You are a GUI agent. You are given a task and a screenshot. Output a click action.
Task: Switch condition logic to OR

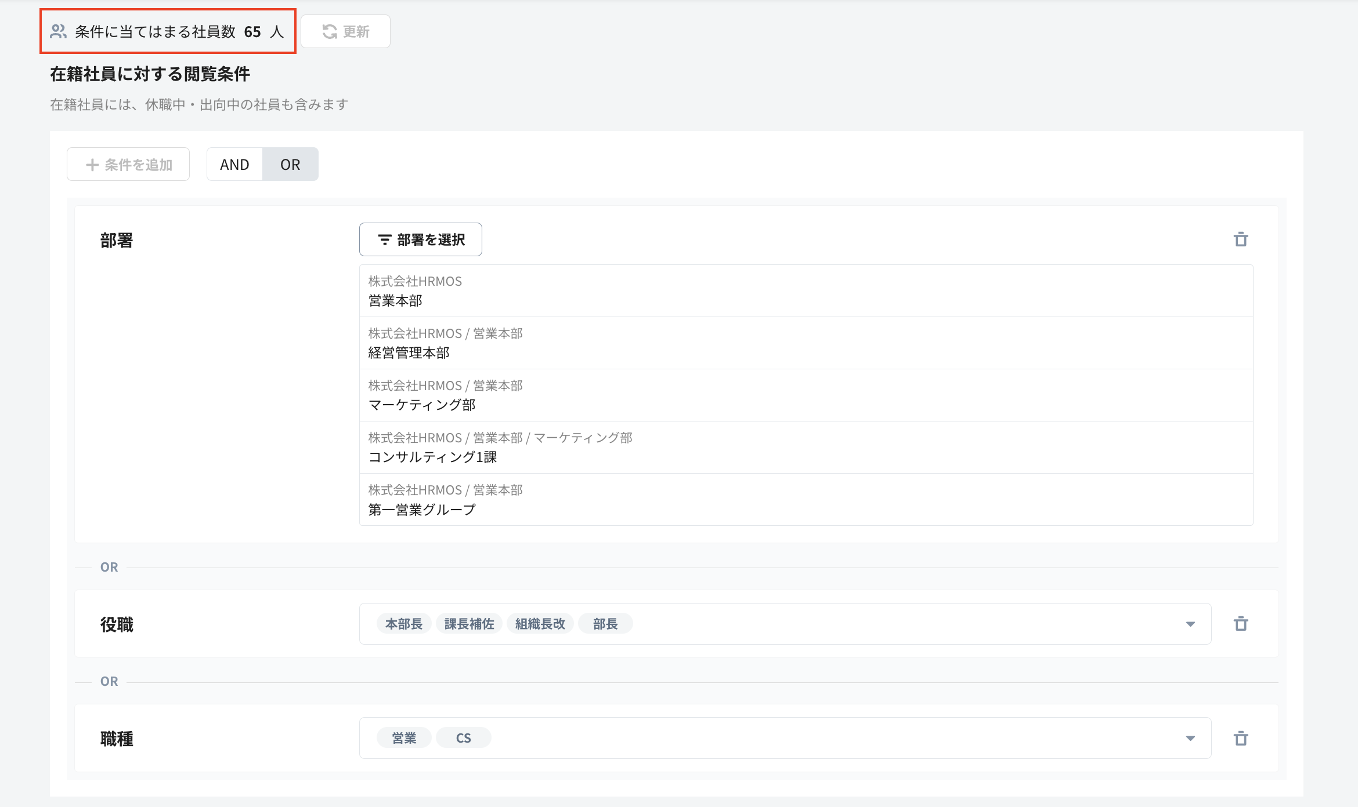(290, 165)
